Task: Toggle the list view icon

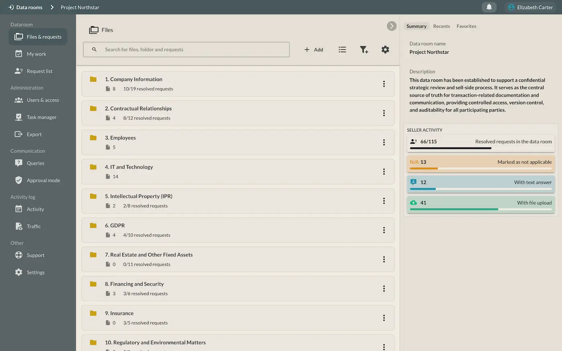Action: point(342,49)
